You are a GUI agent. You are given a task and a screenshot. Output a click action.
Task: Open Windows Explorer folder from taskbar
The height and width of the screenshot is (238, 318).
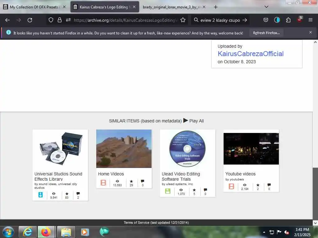click(66, 232)
